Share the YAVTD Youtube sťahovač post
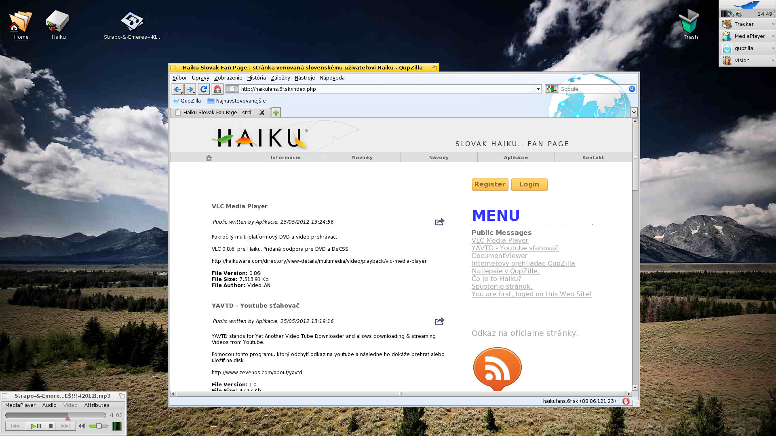Screen dimensions: 776x436 [440, 321]
